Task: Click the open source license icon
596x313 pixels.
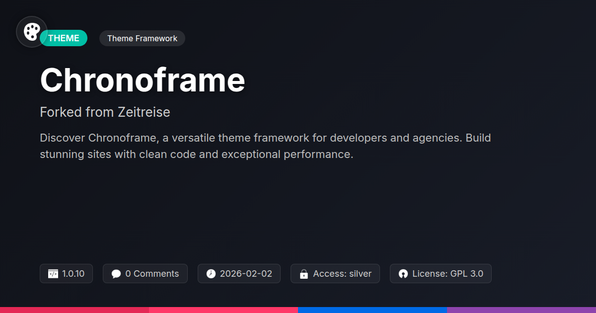Action: coord(403,274)
